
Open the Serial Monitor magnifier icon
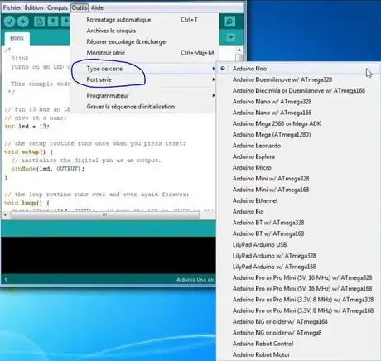(x=229, y=22)
